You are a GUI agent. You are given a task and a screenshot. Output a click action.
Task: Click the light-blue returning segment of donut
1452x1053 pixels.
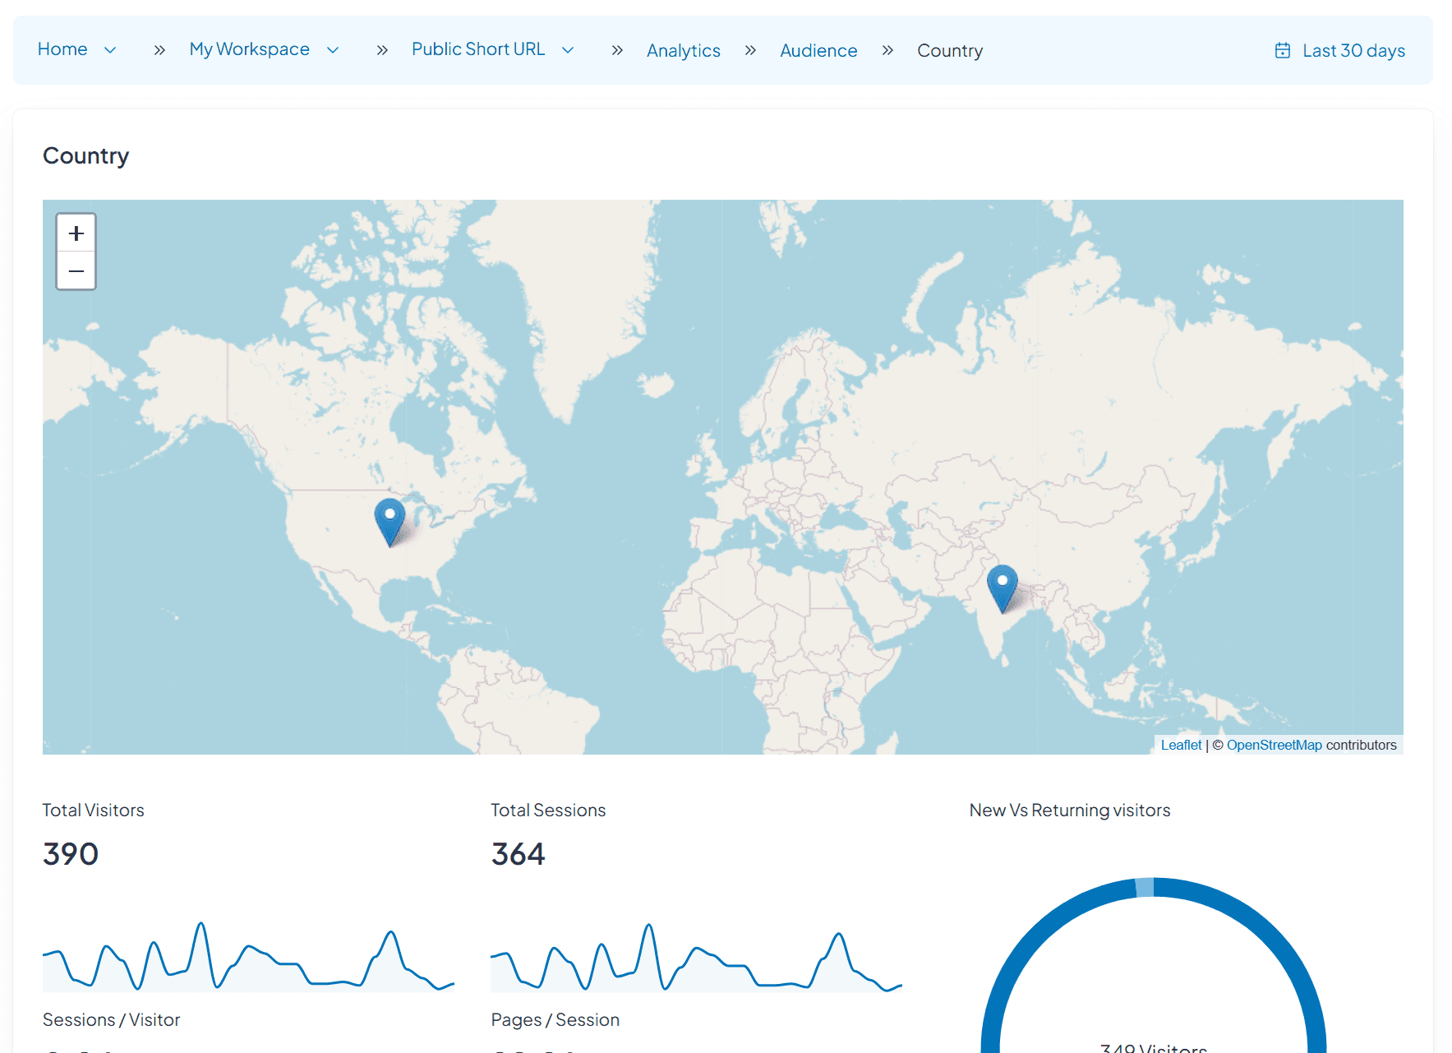tap(1145, 888)
